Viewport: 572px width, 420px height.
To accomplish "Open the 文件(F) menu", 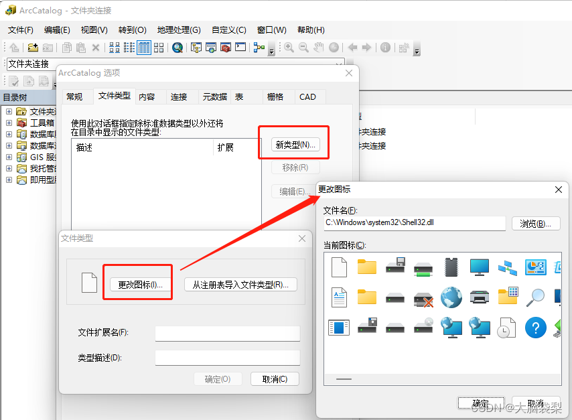I will (20, 30).
